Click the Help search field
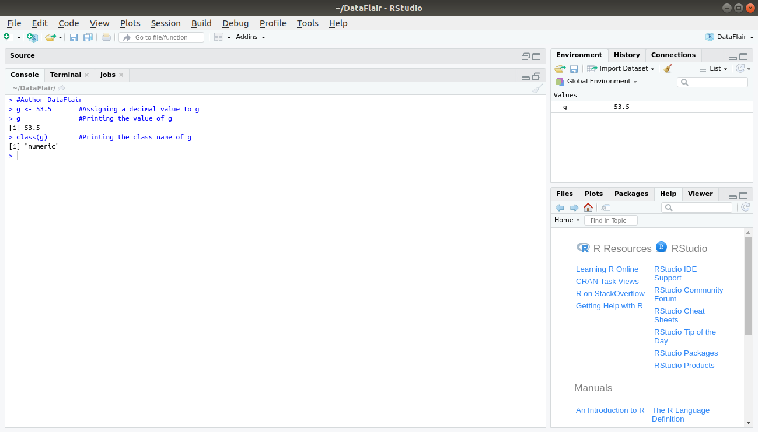Screen dimensions: 758x432 697,208
